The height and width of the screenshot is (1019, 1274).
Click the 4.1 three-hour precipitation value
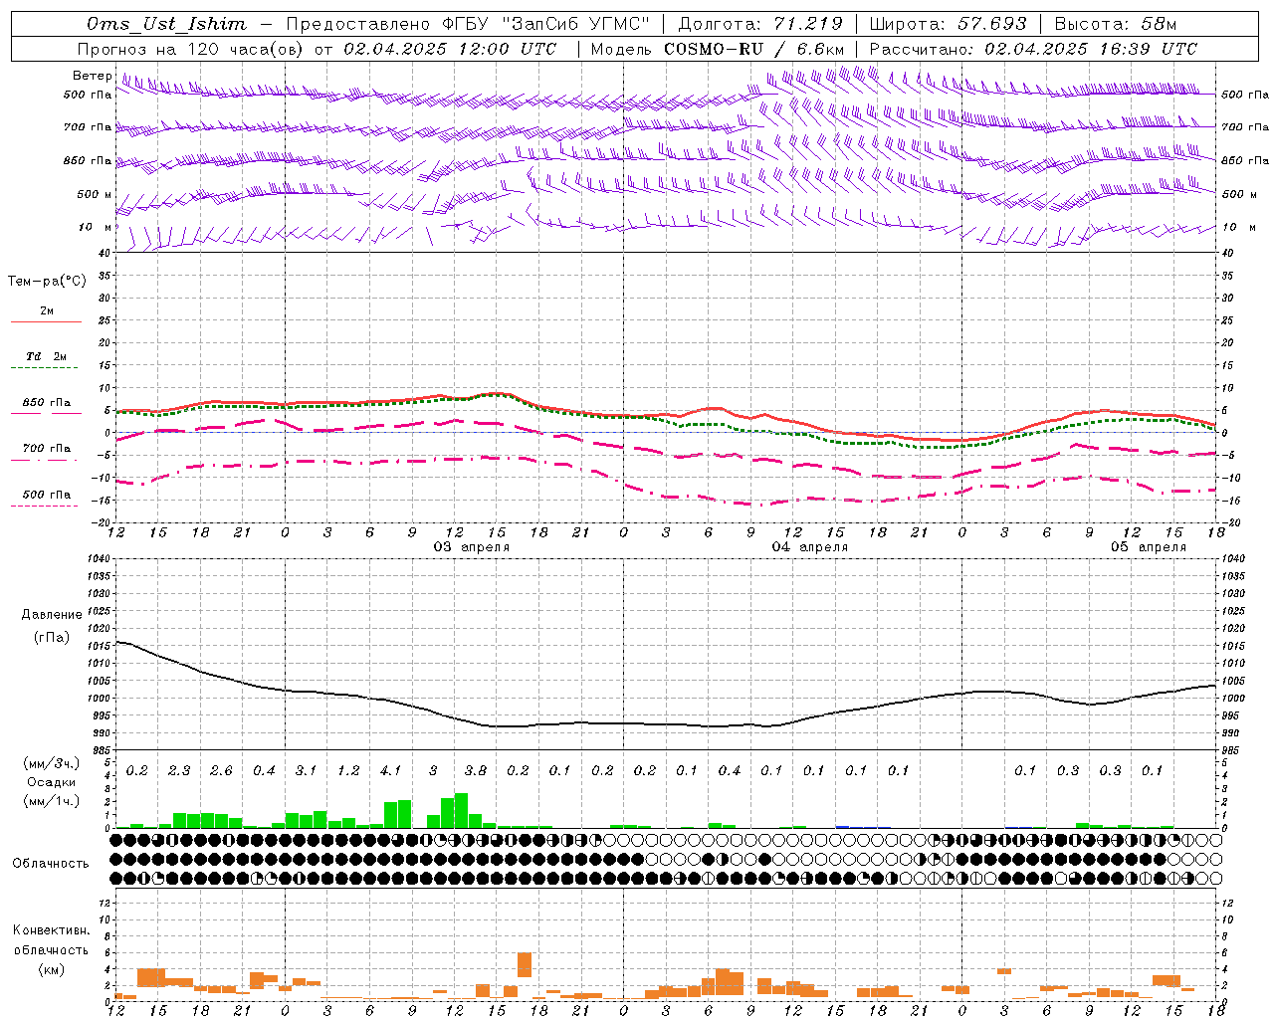pyautogui.click(x=390, y=771)
